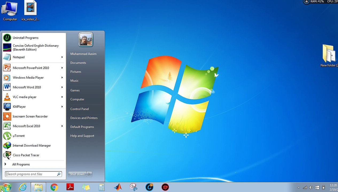Open Calculator from taskbar
338x192 pixels.
pos(102,187)
